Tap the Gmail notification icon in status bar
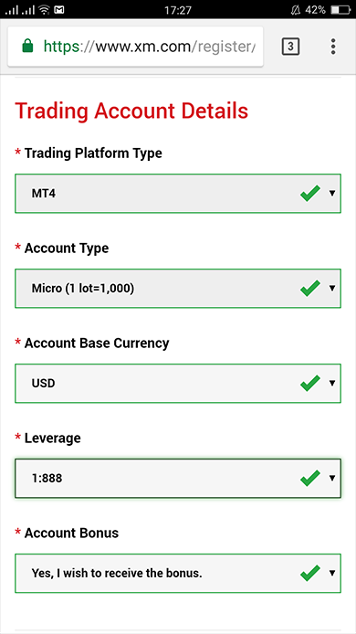Image resolution: width=356 pixels, height=634 pixels. coord(59,10)
